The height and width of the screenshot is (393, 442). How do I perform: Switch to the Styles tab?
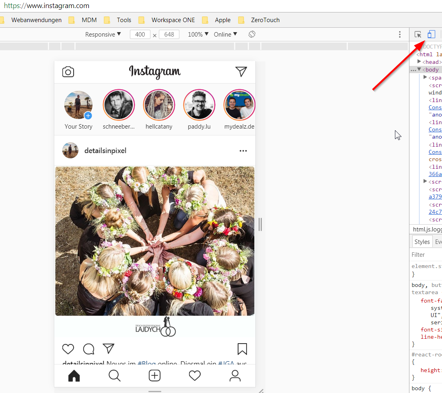(422, 242)
